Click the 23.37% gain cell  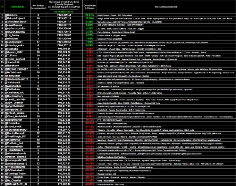pos(90,15)
